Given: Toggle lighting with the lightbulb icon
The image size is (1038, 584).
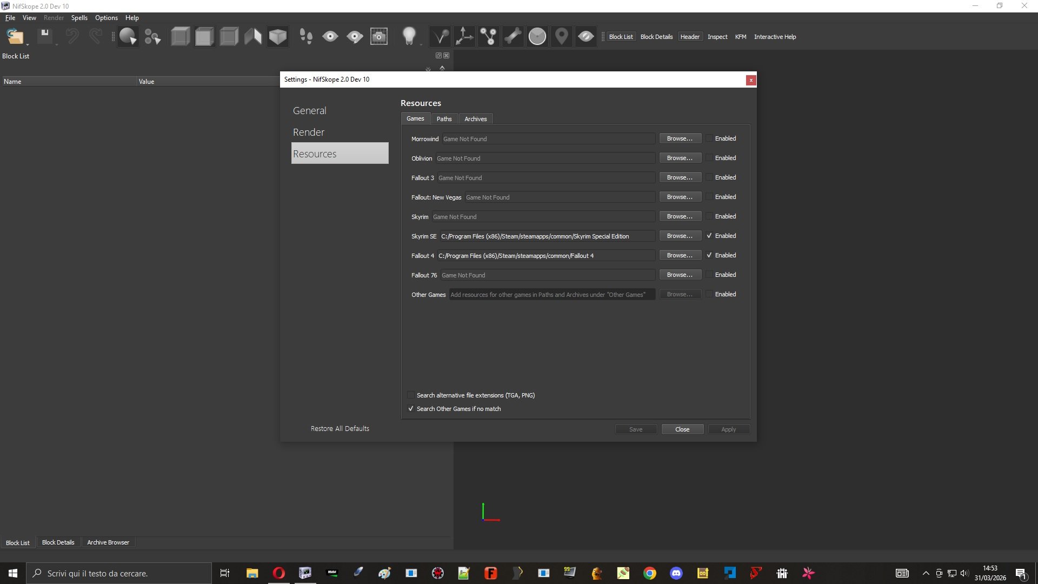Looking at the screenshot, I should 409,37.
